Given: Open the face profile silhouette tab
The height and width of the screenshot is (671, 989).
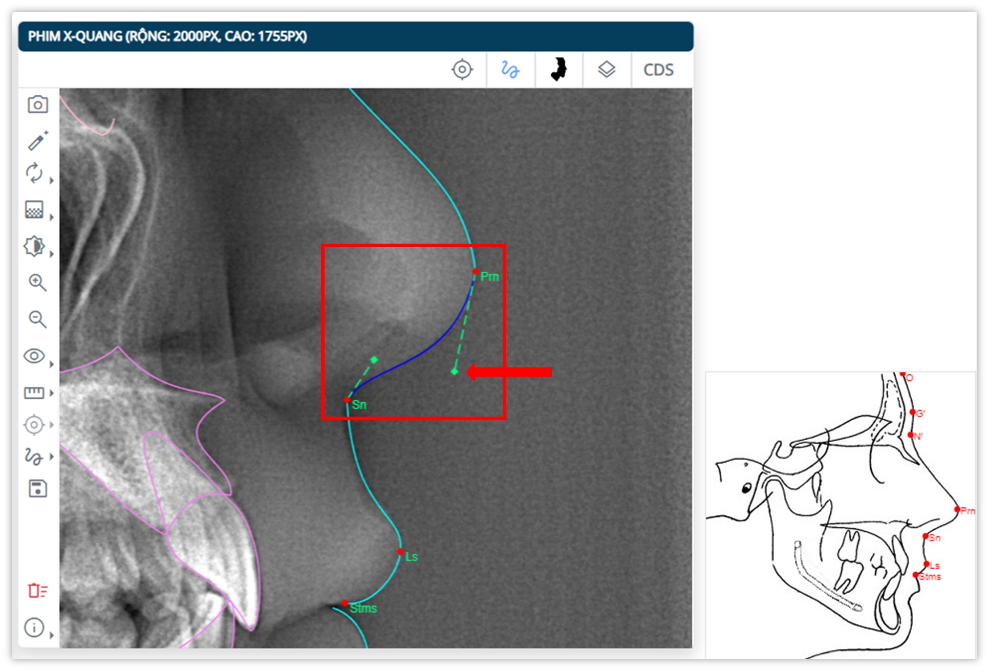Looking at the screenshot, I should click(558, 69).
